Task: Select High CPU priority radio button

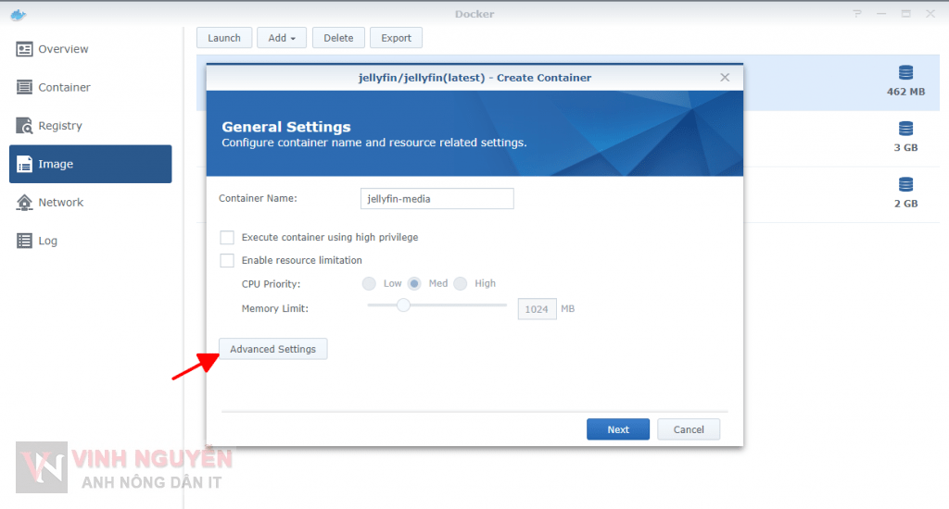Action: coord(461,284)
